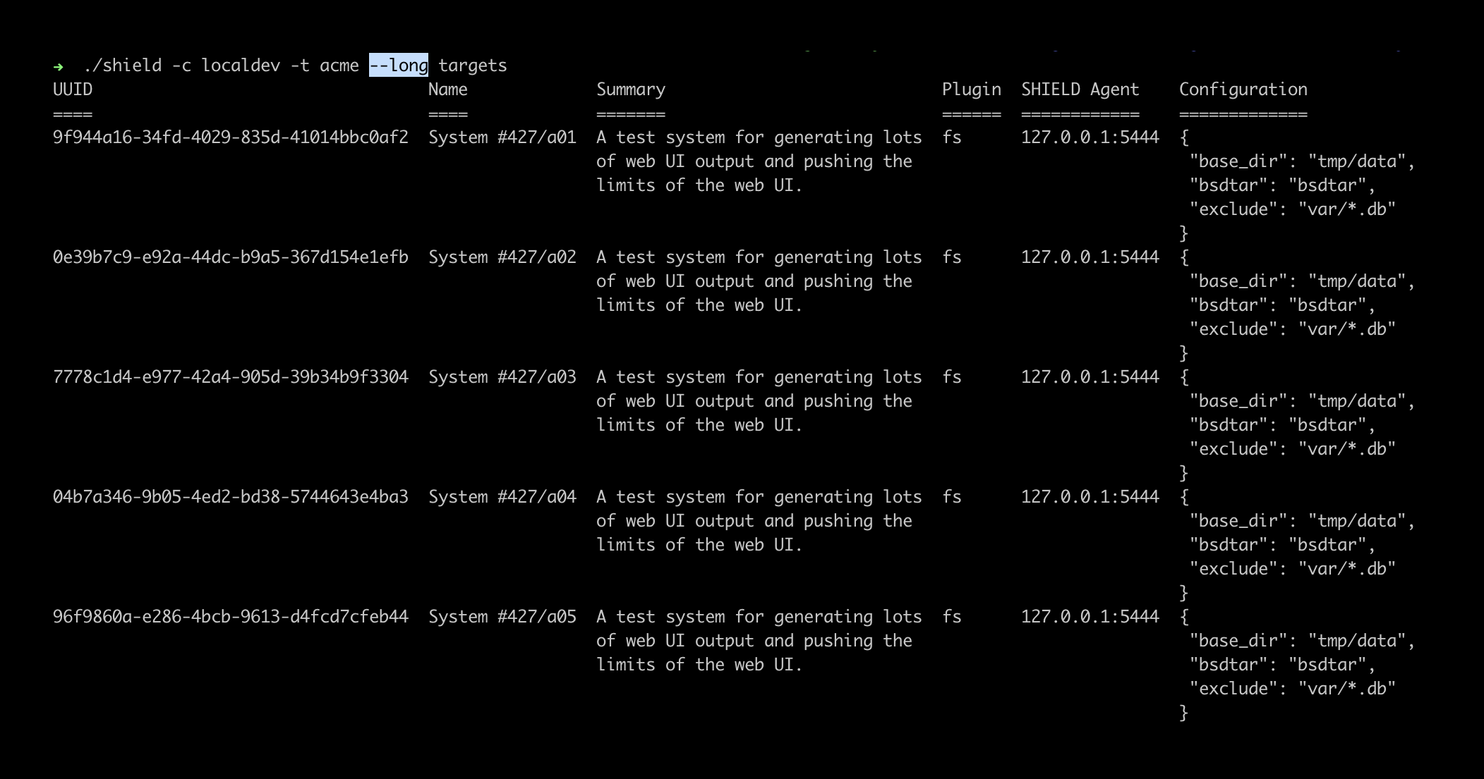Click the ./shield command word
1484x779 pixels.
point(122,65)
